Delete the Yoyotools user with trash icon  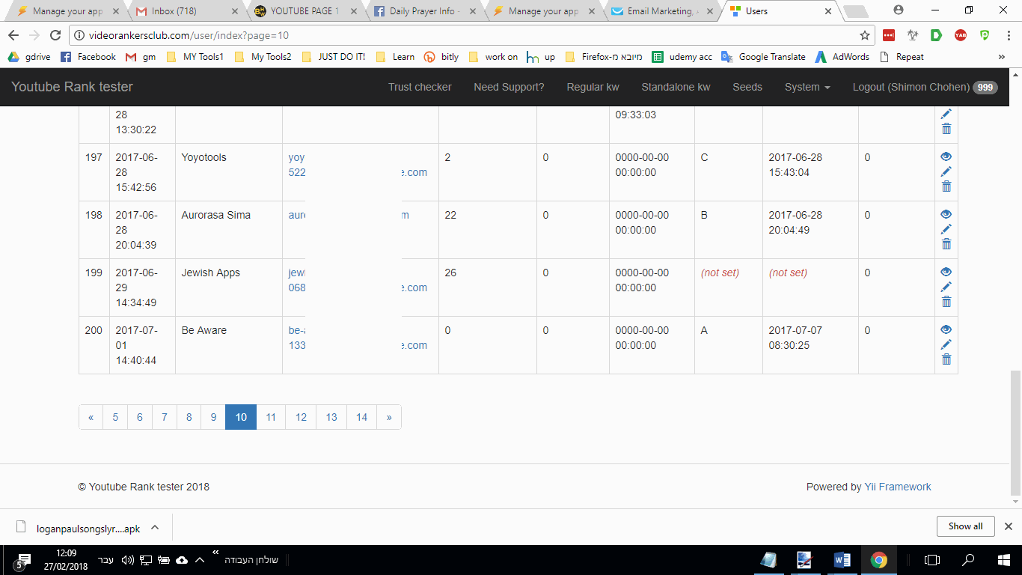tap(946, 186)
